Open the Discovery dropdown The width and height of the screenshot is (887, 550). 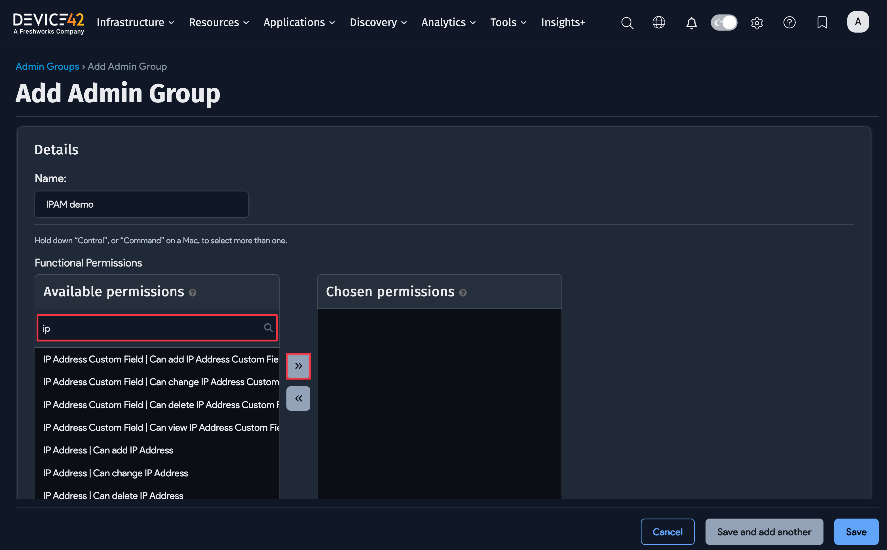tap(378, 22)
